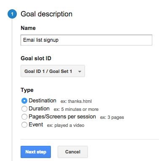Continue with the Next step button

(x=36, y=152)
